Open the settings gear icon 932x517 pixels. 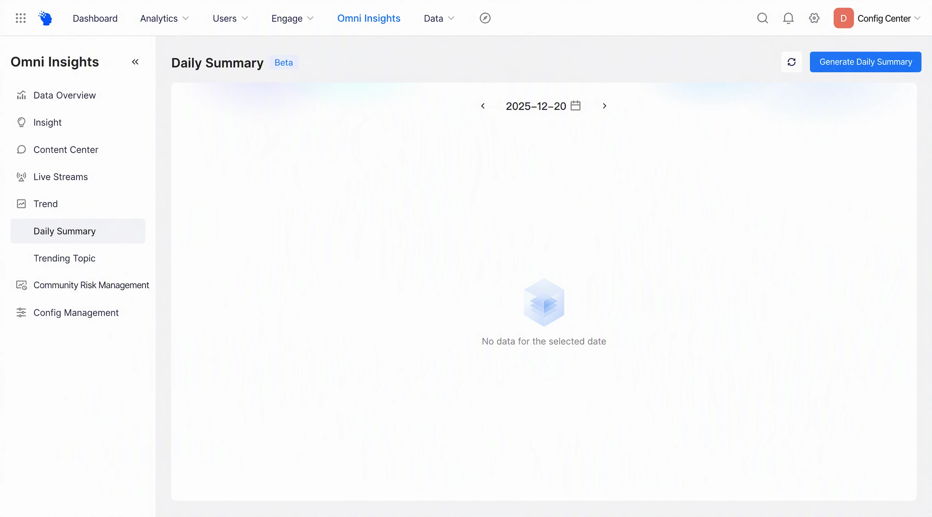click(814, 18)
